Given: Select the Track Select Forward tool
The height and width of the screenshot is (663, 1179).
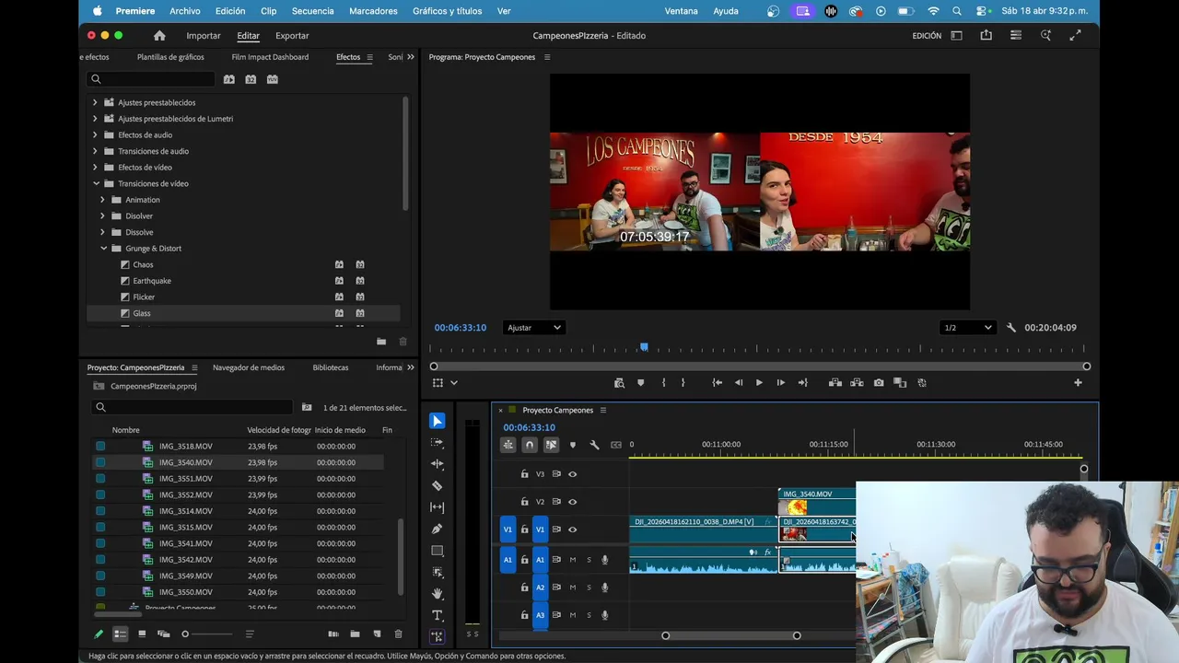Looking at the screenshot, I should (438, 443).
